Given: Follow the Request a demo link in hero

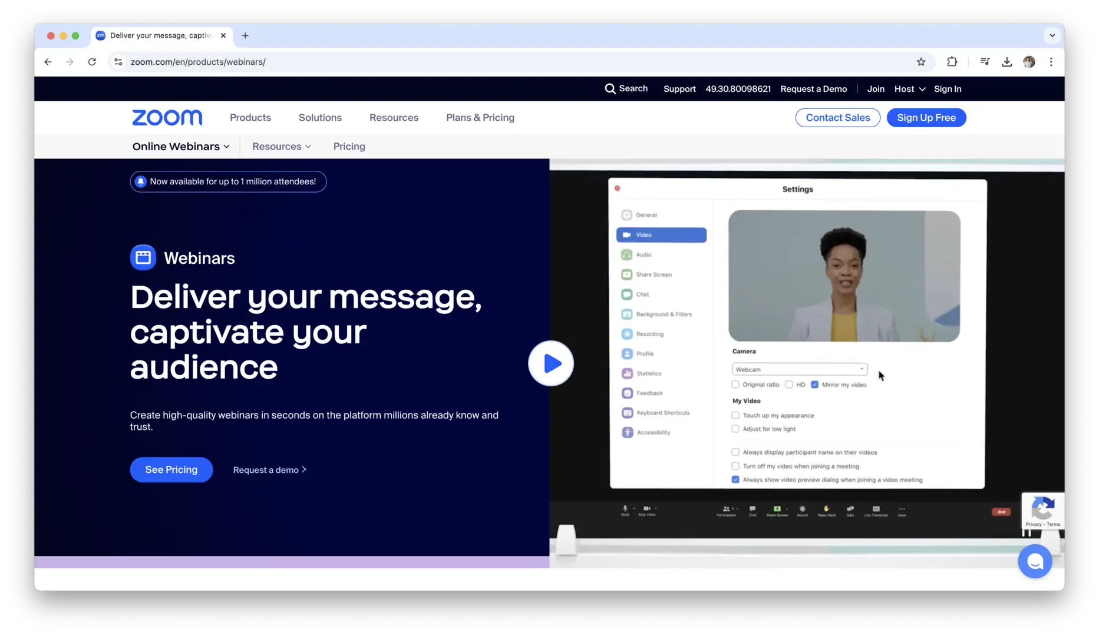Looking at the screenshot, I should tap(270, 470).
